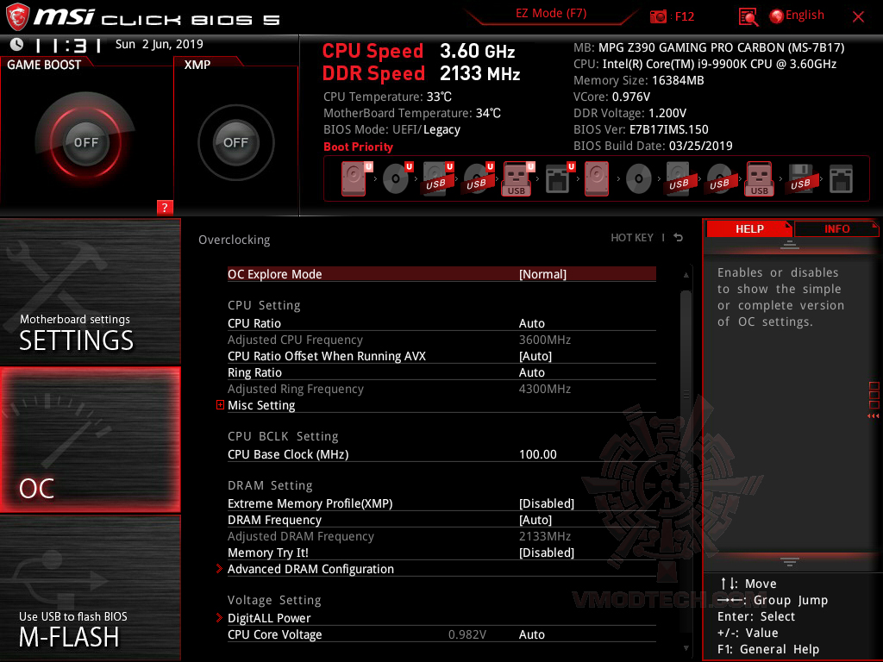883x662 pixels.
Task: Expand the Misc Setting entry
Action: point(261,405)
